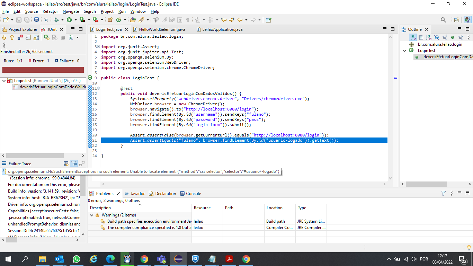This screenshot has height=266, width=473.
Task: Collapse the Warnings (2 items) group
Action: point(92,215)
